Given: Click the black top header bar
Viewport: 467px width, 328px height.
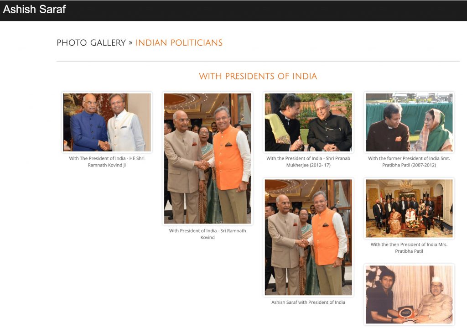Looking at the screenshot, I should coord(233,10).
